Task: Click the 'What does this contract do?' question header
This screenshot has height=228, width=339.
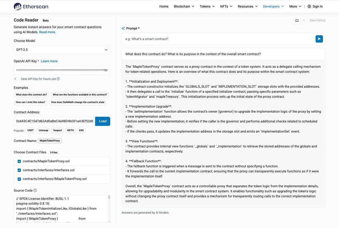Action: (x=193, y=54)
